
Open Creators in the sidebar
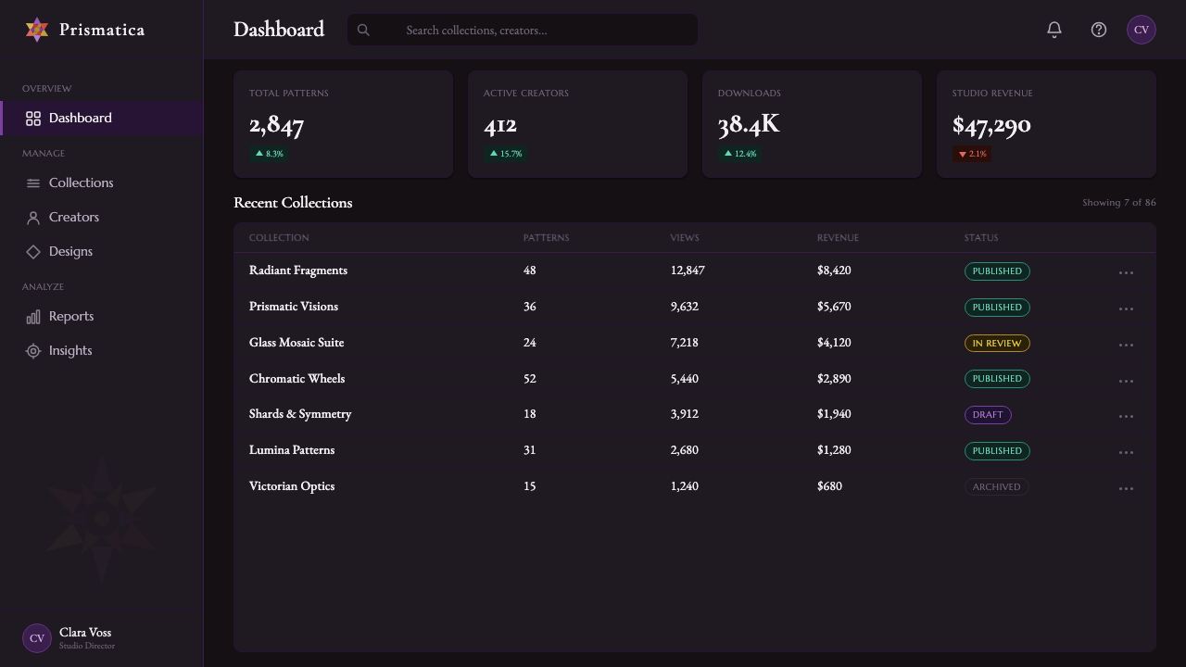pos(102,218)
